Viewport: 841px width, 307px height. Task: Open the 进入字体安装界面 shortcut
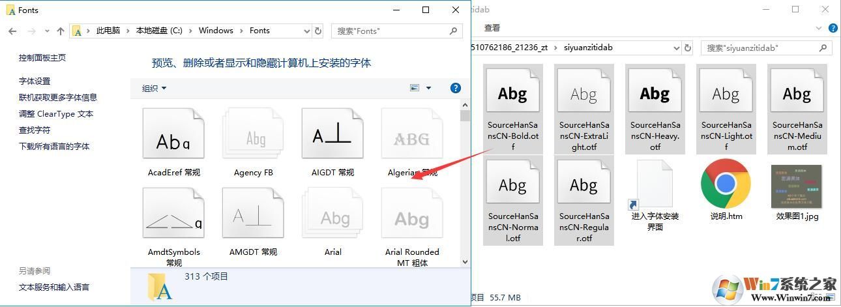tap(655, 196)
